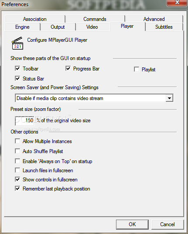Image resolution: width=188 pixels, height=234 pixels.
Task: Switch to the Association tab
Action: point(35,19)
